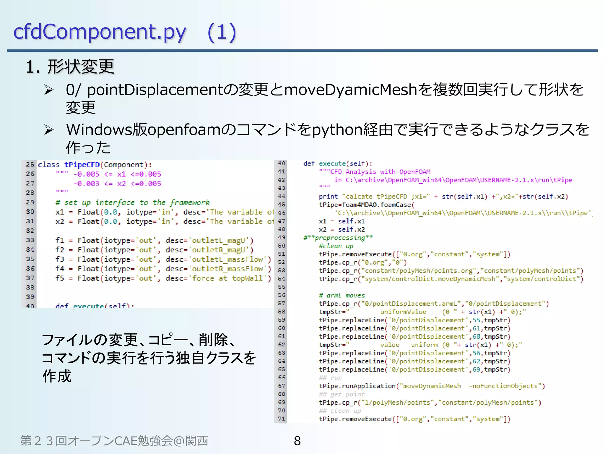605x454 pixels.
Task: Click the f1 line with desc 'outletL_magU'
Action: [x=154, y=240]
